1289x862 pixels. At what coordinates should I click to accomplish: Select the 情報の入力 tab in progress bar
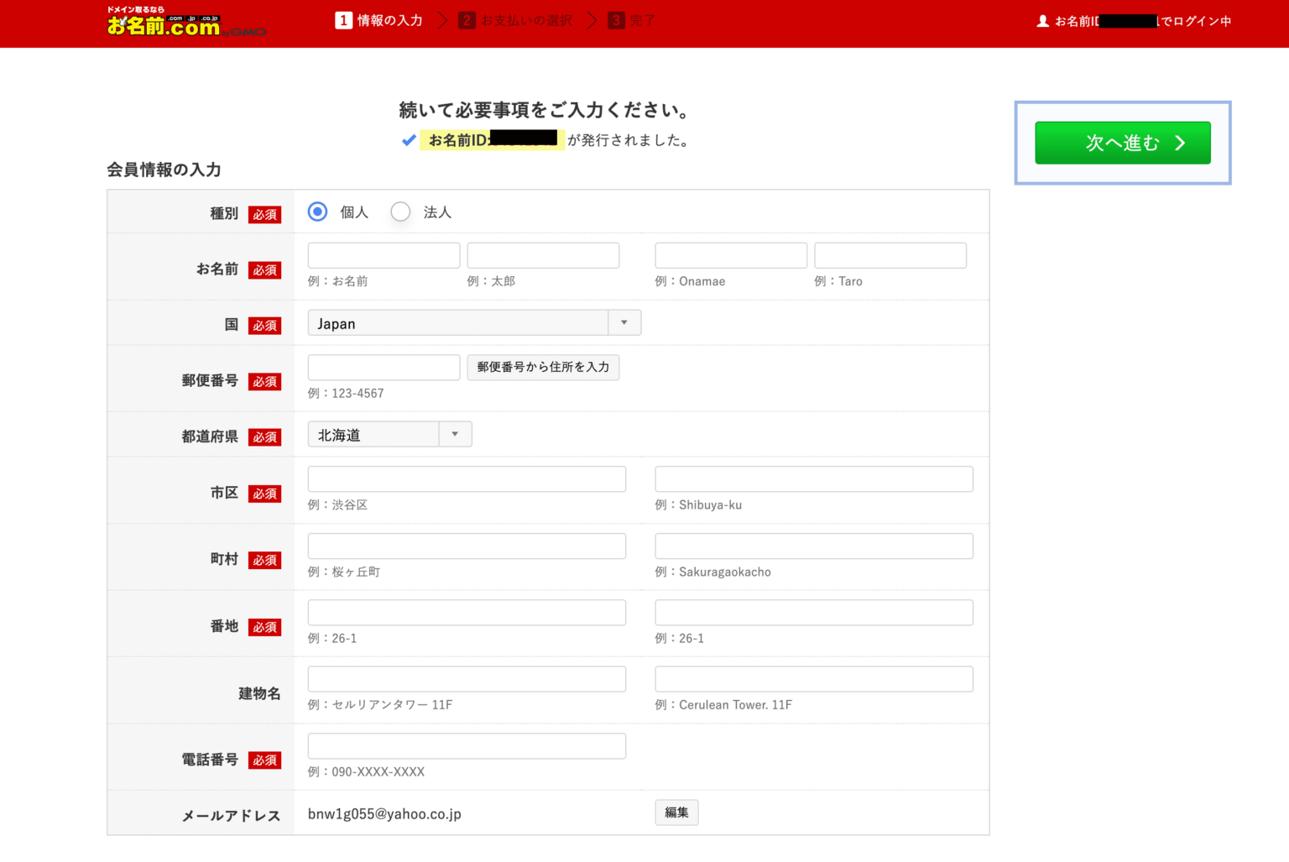click(378, 19)
